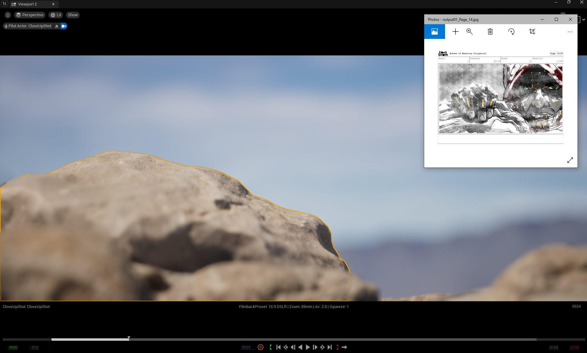The image size is (587, 353).
Task: Step forward one frame
Action: (315, 347)
